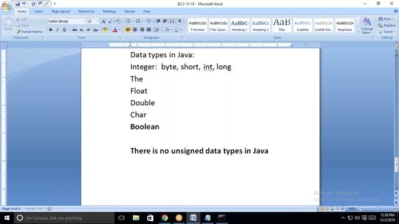
Task: Open the Insert tab
Action: tap(39, 11)
